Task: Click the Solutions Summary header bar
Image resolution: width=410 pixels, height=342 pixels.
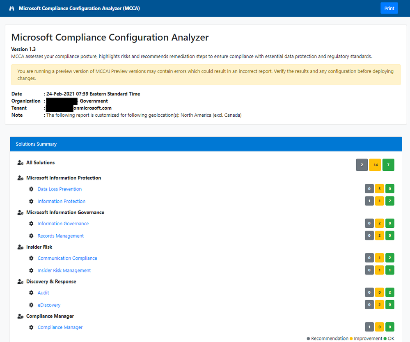Action: coord(206,144)
